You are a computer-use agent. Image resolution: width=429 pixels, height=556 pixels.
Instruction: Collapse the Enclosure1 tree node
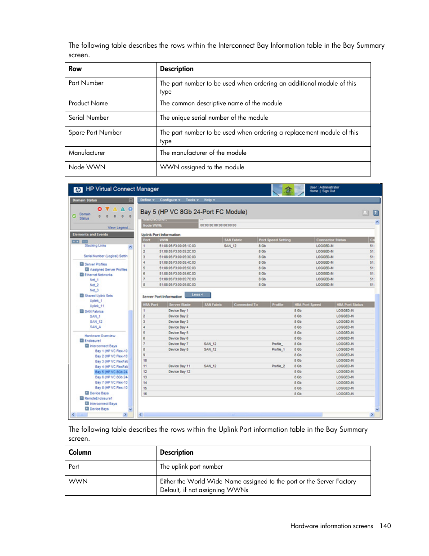tap(82, 341)
